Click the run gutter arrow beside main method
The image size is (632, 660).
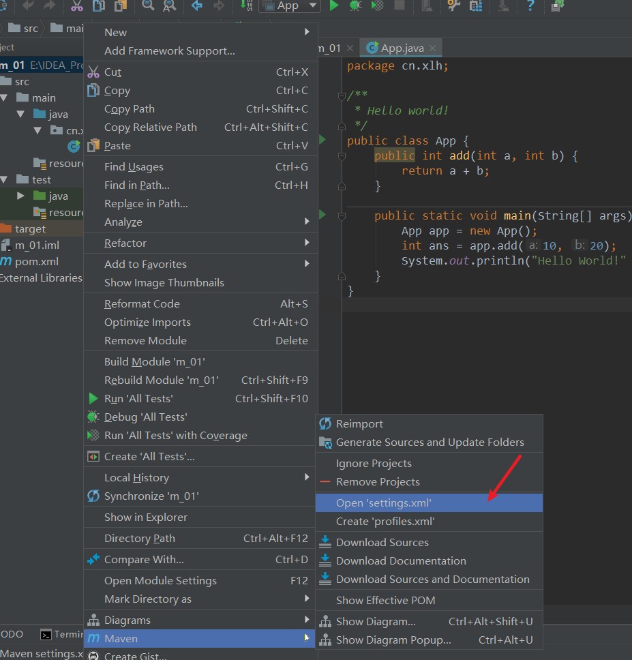click(322, 215)
